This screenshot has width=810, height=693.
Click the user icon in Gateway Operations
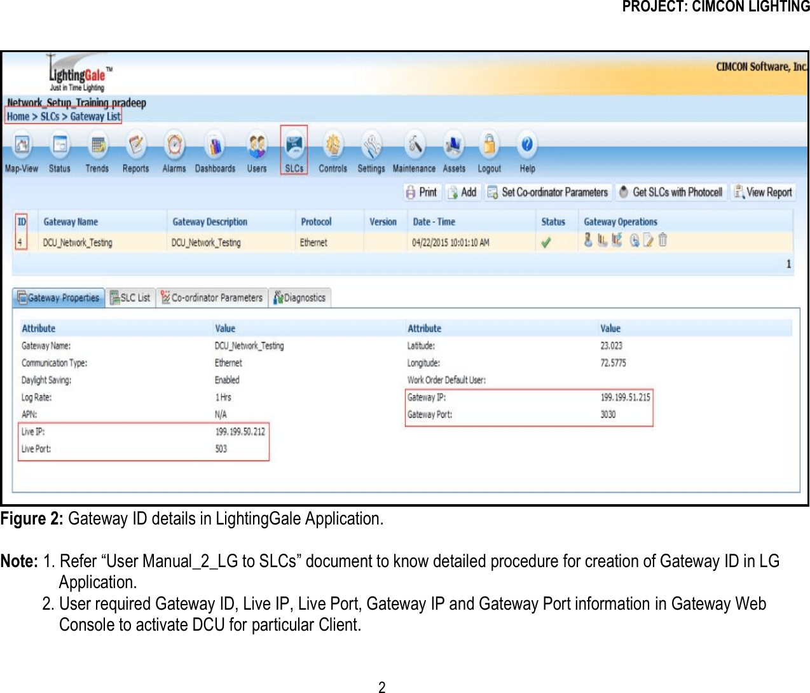[x=588, y=240]
